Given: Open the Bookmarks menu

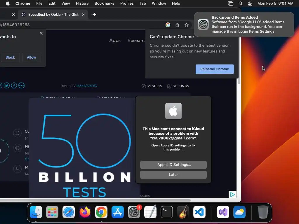Looking at the screenshot, I should (x=105, y=3).
